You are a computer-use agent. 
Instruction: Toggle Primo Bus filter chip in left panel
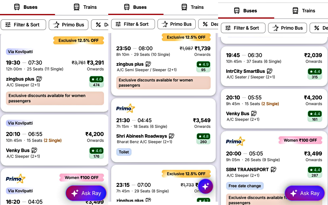69,25
